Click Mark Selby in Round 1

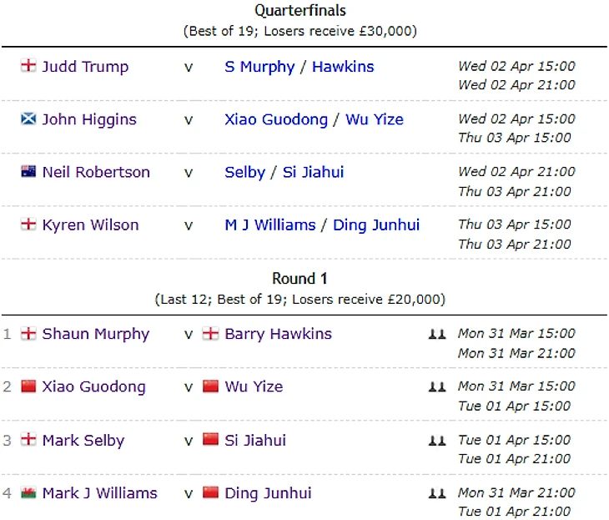(82, 440)
